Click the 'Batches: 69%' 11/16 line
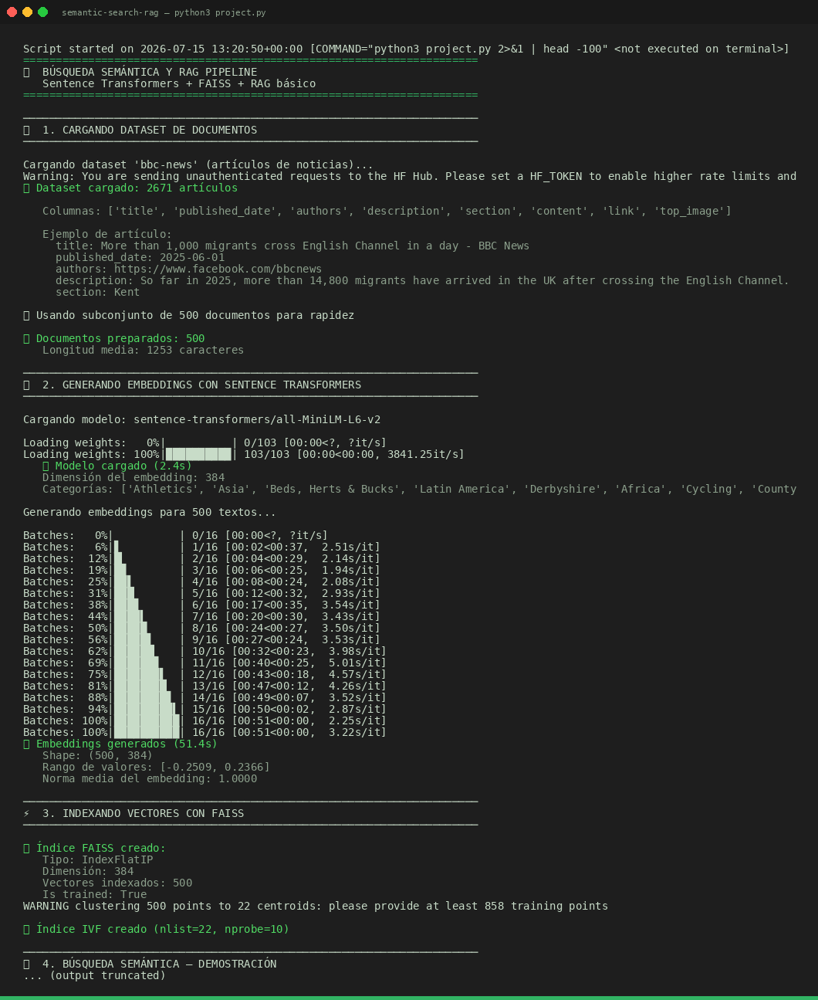 tap(204, 663)
